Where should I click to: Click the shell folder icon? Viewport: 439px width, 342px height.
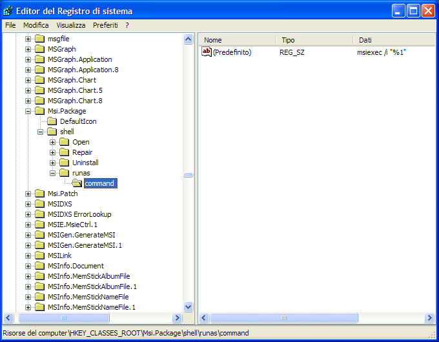pos(52,132)
